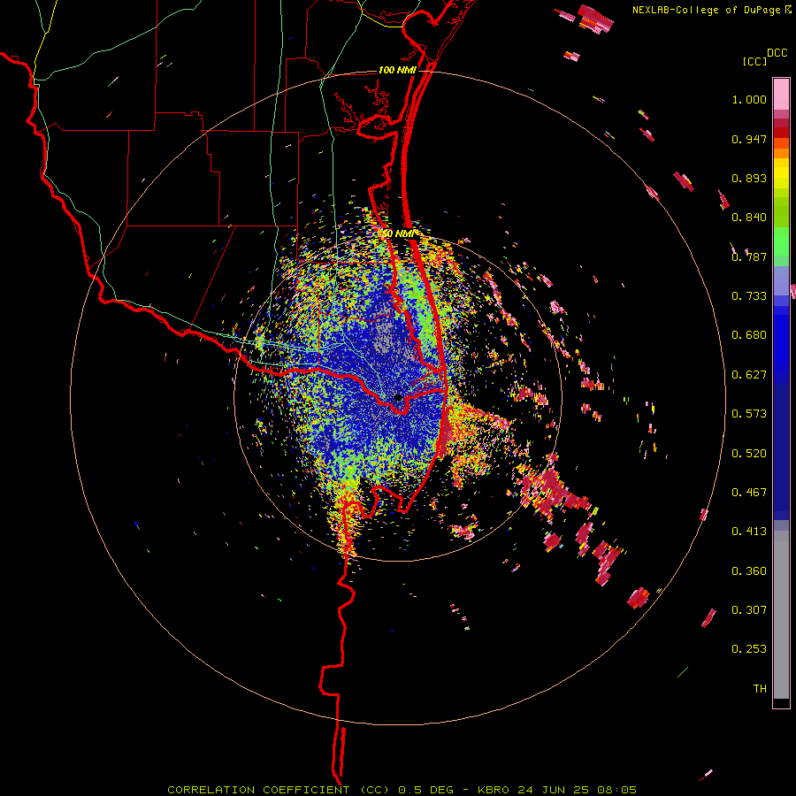Click the 0.307 color scale value

click(x=749, y=610)
